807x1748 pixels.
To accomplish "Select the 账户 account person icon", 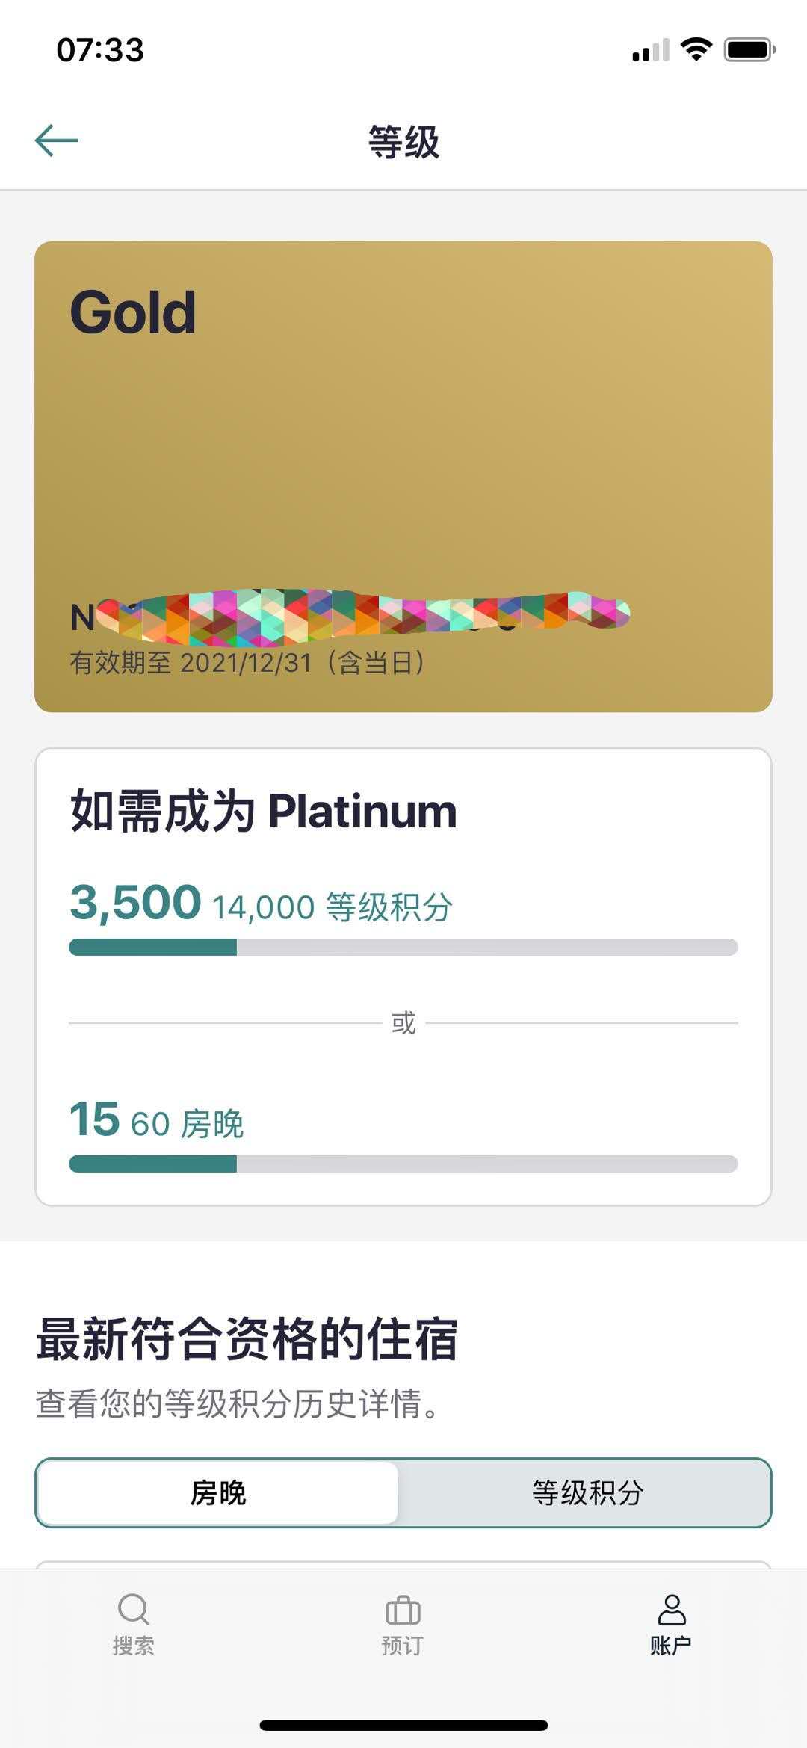I will 671,1609.
